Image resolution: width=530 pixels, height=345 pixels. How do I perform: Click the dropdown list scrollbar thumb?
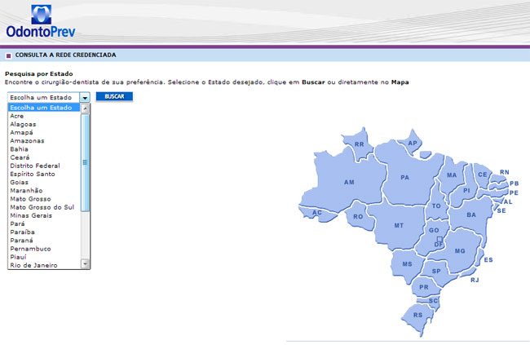pos(85,162)
